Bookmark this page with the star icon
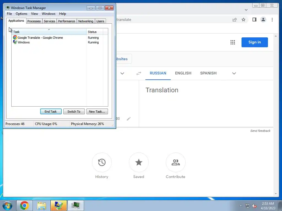The image size is (282, 211). coord(243,20)
